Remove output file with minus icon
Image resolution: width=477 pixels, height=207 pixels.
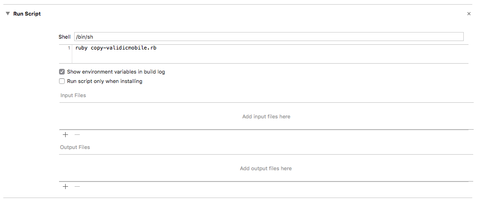pos(77,186)
